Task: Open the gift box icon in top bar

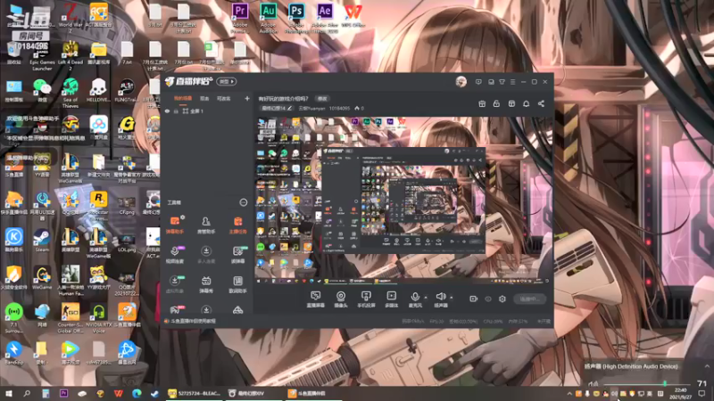Action: [482, 103]
